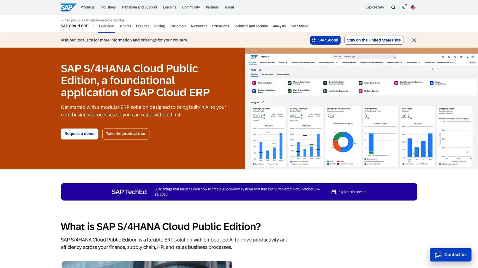The width and height of the screenshot is (478, 268).
Task: Click the S/4HANA dashboard screenshot image
Action: [361, 108]
